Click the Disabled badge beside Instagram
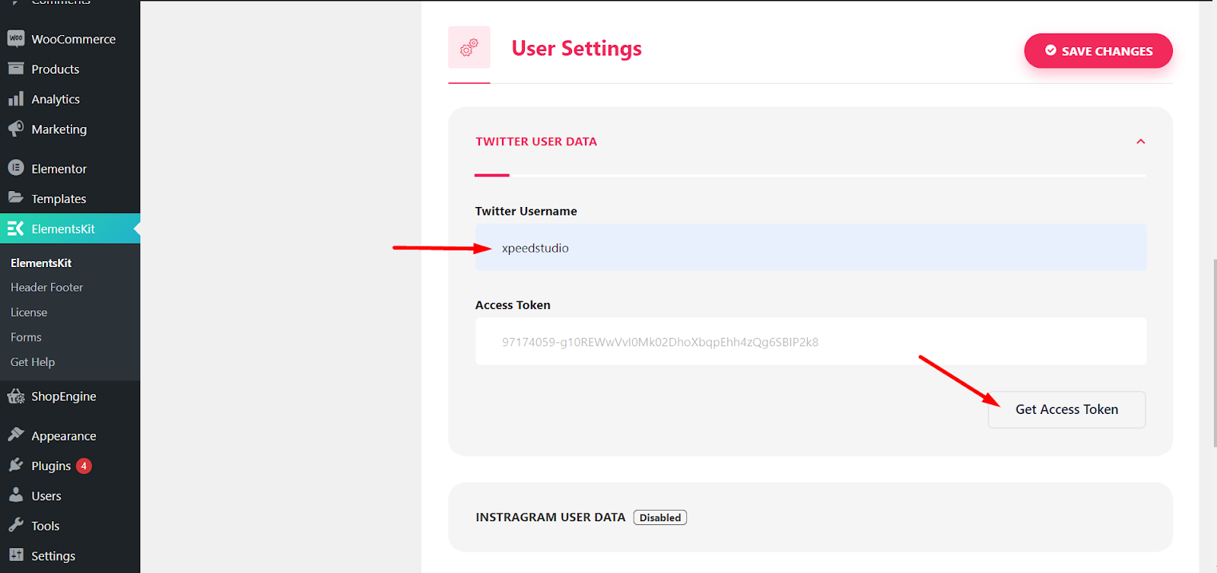Viewport: 1217px width, 573px height. pyautogui.click(x=660, y=517)
